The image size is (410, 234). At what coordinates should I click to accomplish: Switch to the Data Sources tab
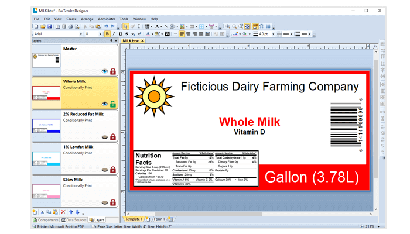pos(74,220)
